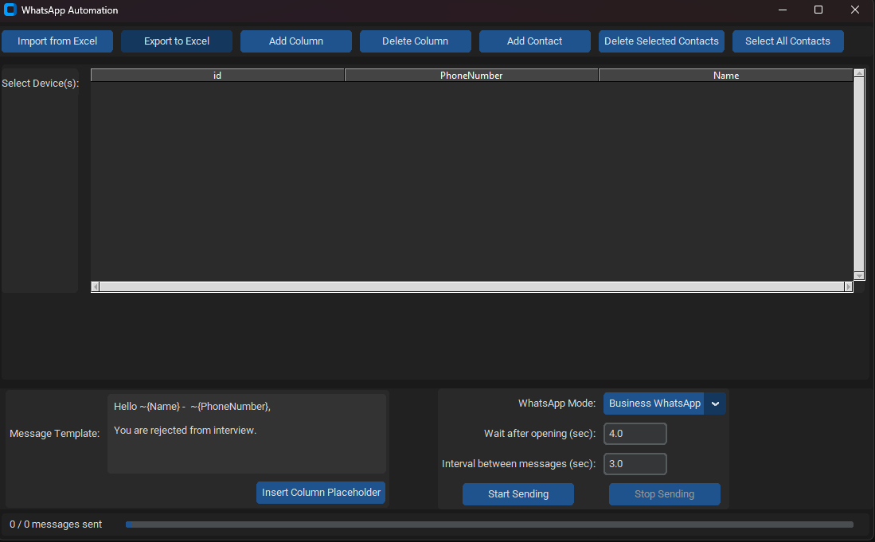Delete Selected Contacts from the list

click(x=662, y=41)
